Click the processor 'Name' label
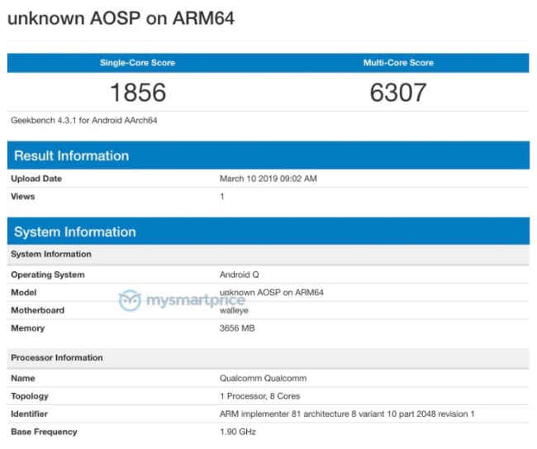The width and height of the screenshot is (537, 449). coord(23,378)
